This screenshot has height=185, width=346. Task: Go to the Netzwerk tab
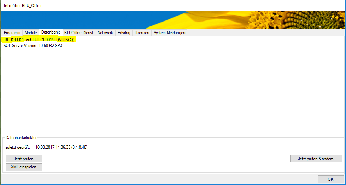105,32
